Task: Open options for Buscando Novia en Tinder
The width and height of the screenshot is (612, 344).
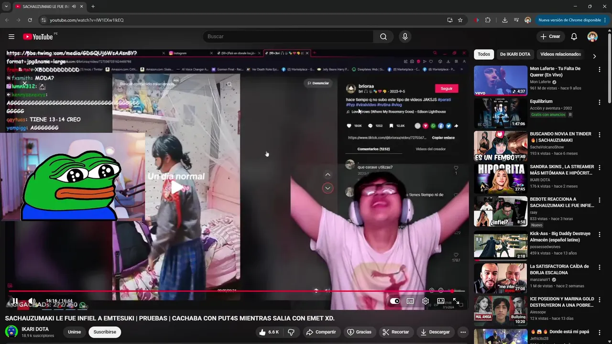Action: click(x=599, y=135)
